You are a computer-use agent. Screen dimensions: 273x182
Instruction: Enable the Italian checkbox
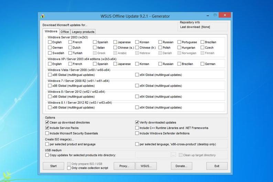pos(95,47)
